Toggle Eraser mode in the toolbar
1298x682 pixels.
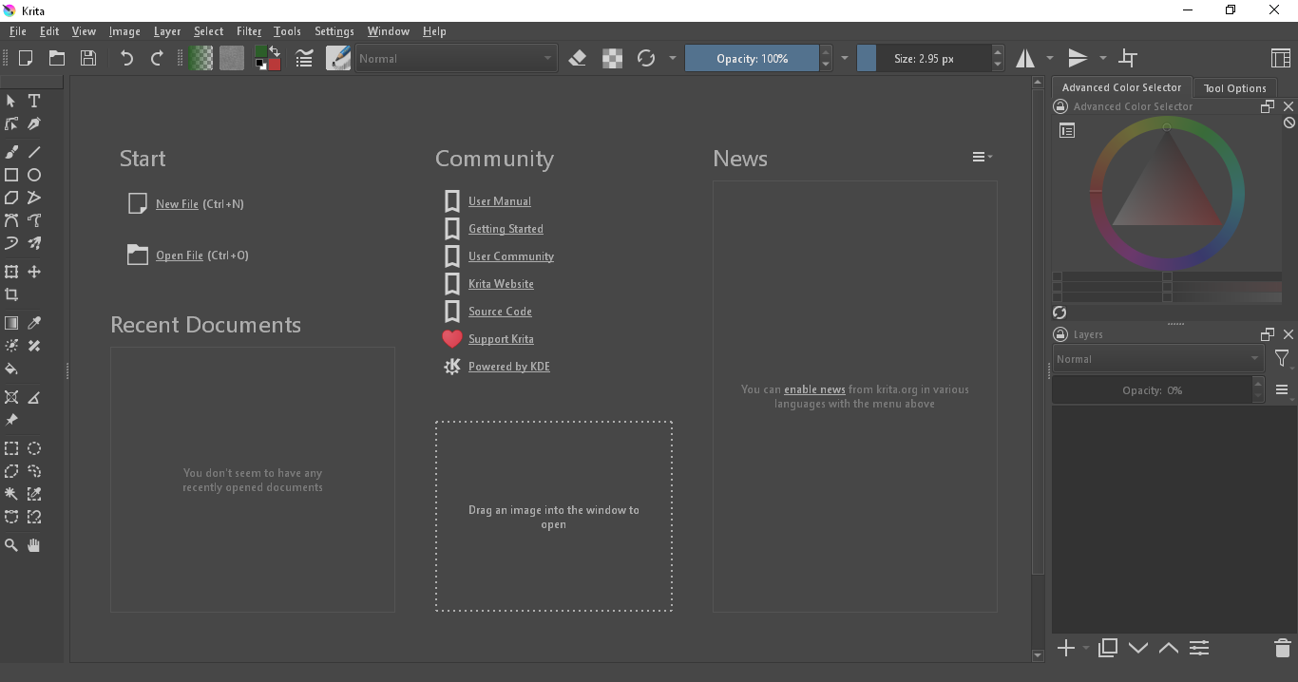577,58
